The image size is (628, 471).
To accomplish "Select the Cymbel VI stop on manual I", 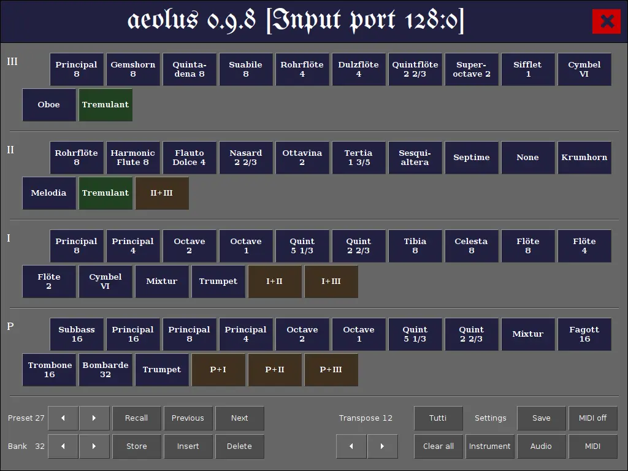I will [105, 281].
